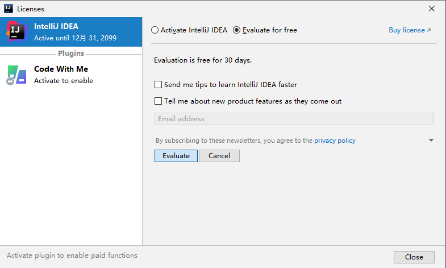Select the Activate IntelliJ IDEA radio button

[155, 30]
